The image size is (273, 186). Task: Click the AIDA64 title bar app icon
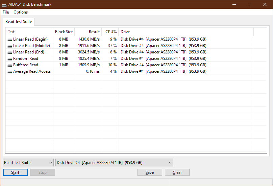pos(4,5)
